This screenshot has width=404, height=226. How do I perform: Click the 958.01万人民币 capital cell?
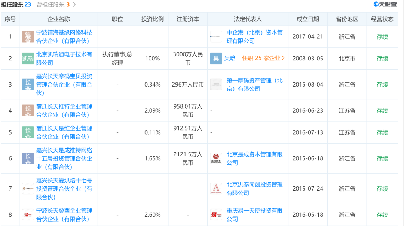[188, 111]
